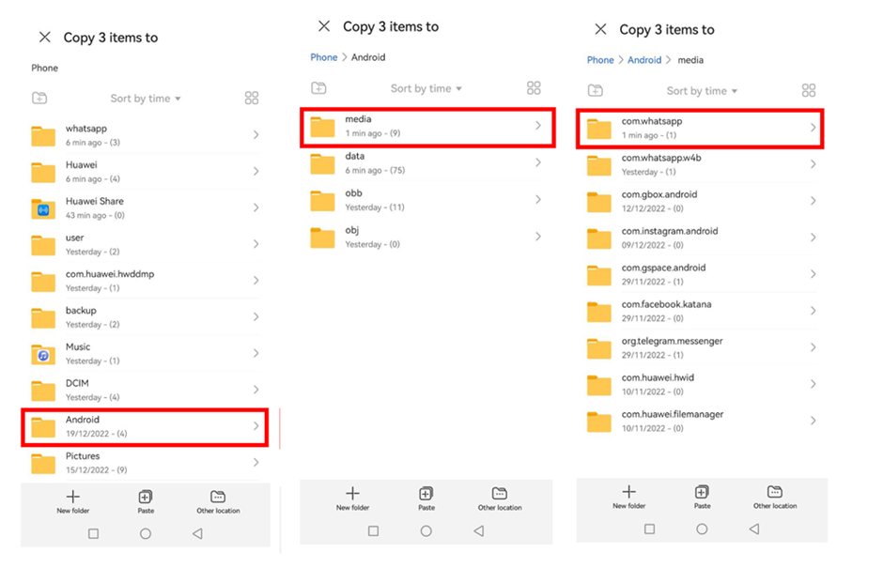Open the com.huawei.hwid folder
883x568 pixels.
(x=703, y=384)
